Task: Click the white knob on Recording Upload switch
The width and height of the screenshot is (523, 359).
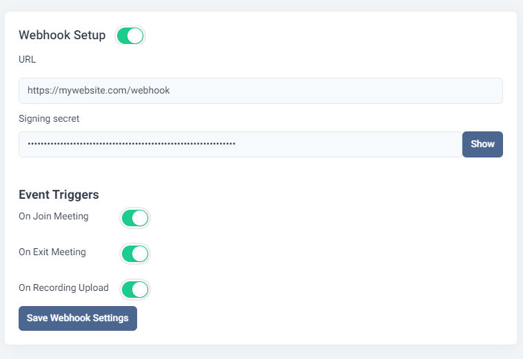Action: [141, 289]
